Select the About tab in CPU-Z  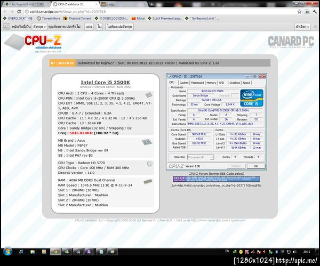(246, 83)
